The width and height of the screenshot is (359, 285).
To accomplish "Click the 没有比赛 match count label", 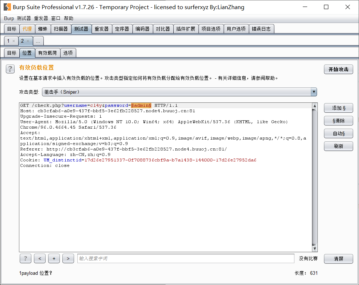I will coord(308,258).
